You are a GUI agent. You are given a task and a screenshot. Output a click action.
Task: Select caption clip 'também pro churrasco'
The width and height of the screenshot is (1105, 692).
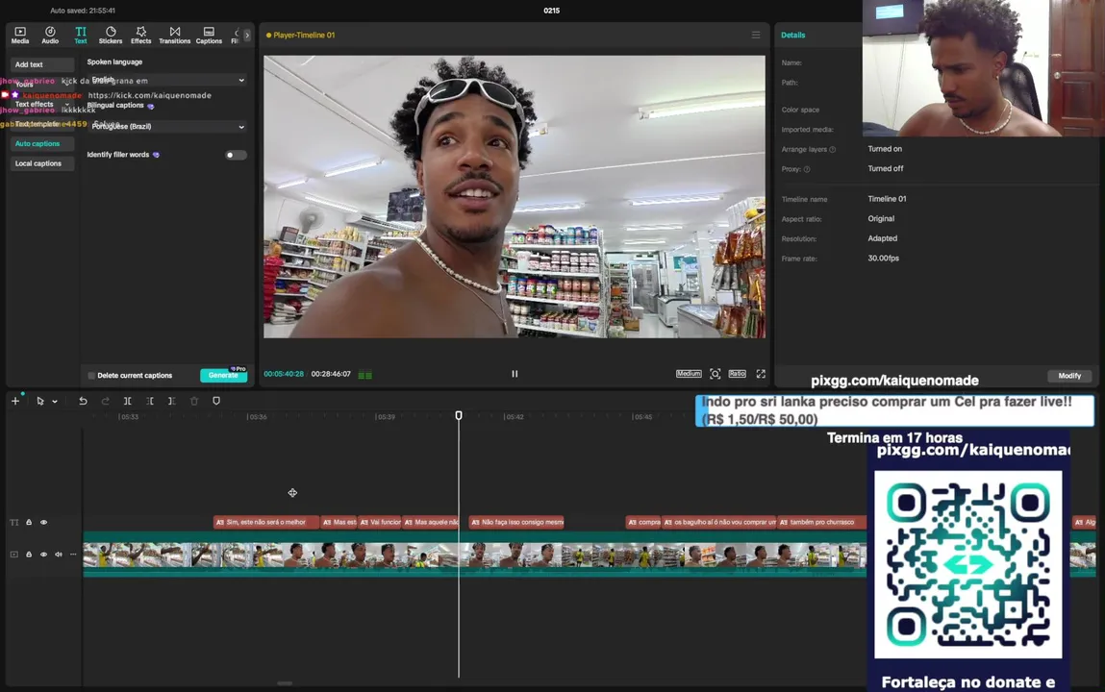tap(821, 522)
